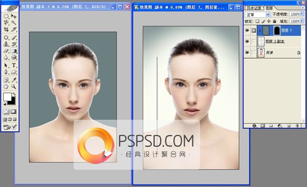Pick the Horizontal Type tool
This screenshot has width=307, height=187.
14,65
